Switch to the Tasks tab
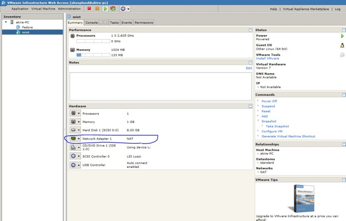346x221 pixels. point(114,22)
